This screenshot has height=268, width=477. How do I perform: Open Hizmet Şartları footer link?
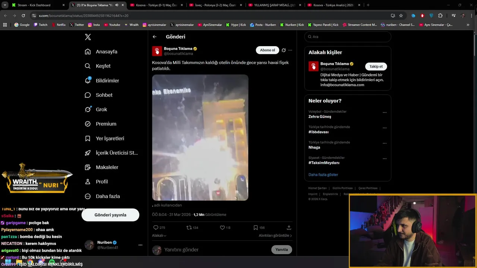[x=318, y=188]
